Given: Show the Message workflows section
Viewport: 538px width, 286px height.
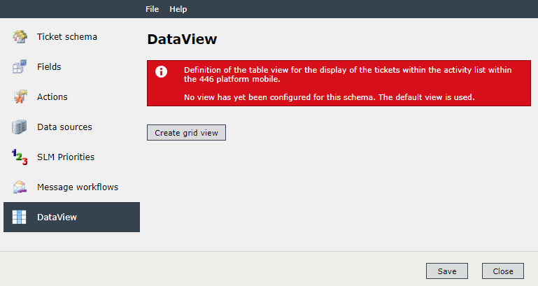Looking at the screenshot, I should tap(78, 187).
